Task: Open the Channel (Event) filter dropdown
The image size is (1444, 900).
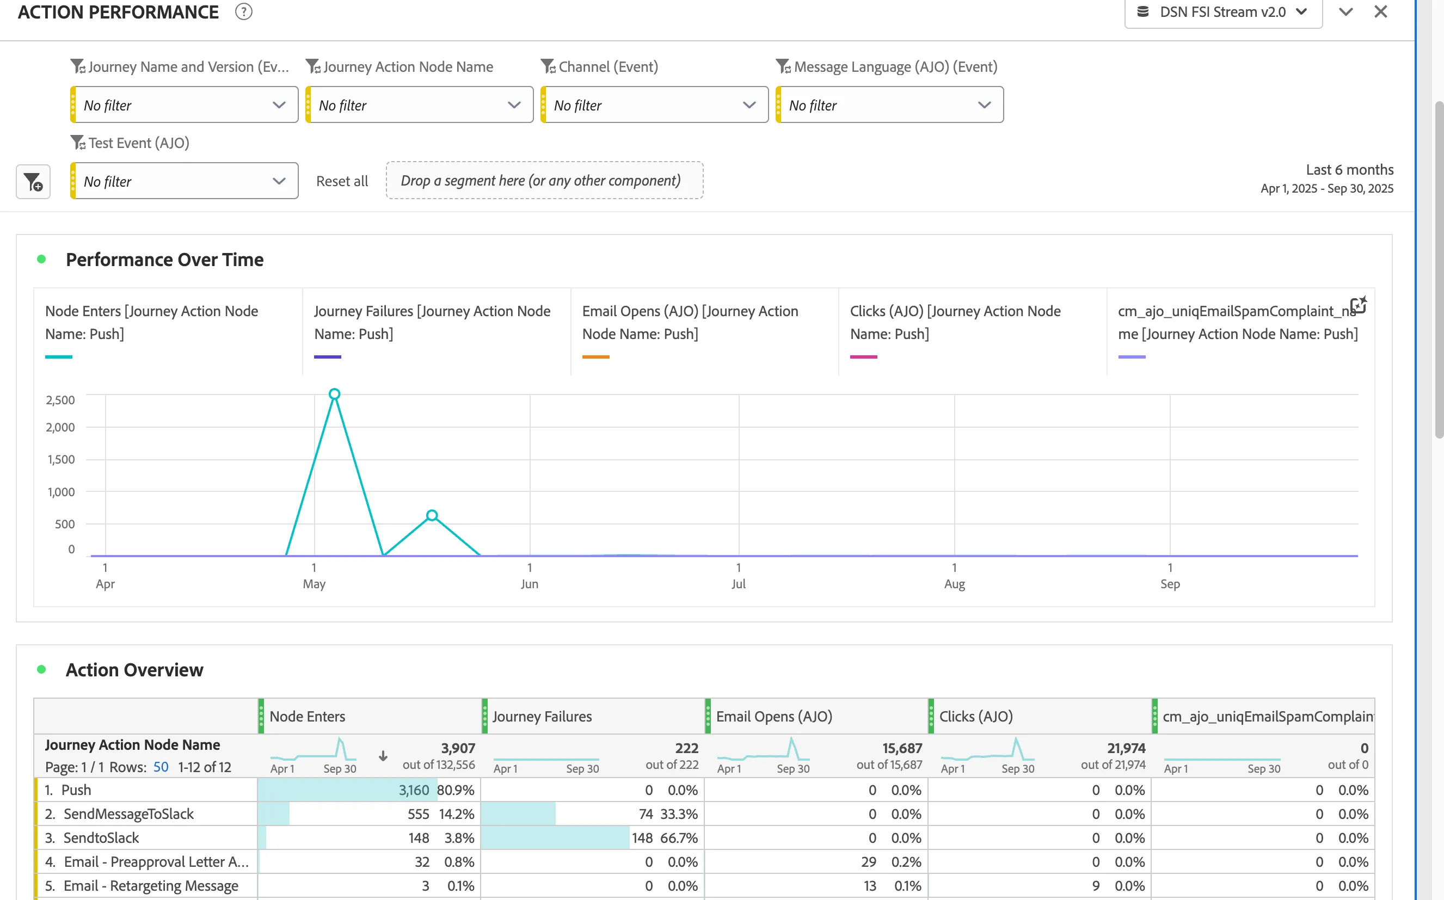Action: [x=654, y=105]
